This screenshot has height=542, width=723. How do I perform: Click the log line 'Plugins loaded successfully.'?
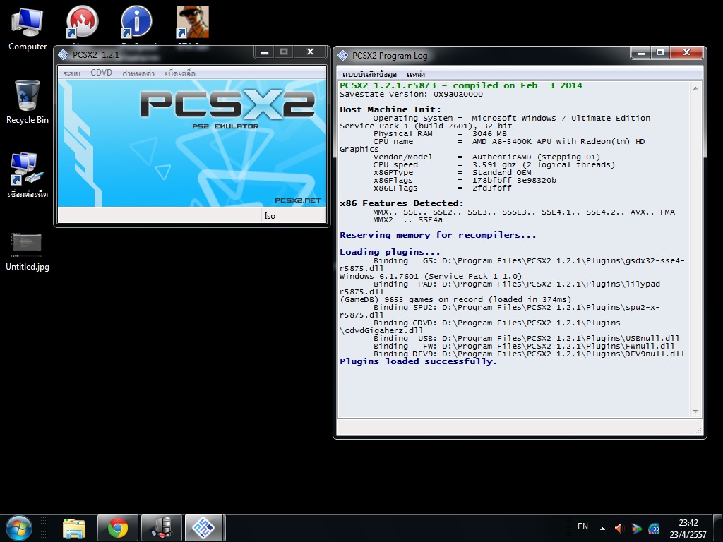click(x=418, y=362)
